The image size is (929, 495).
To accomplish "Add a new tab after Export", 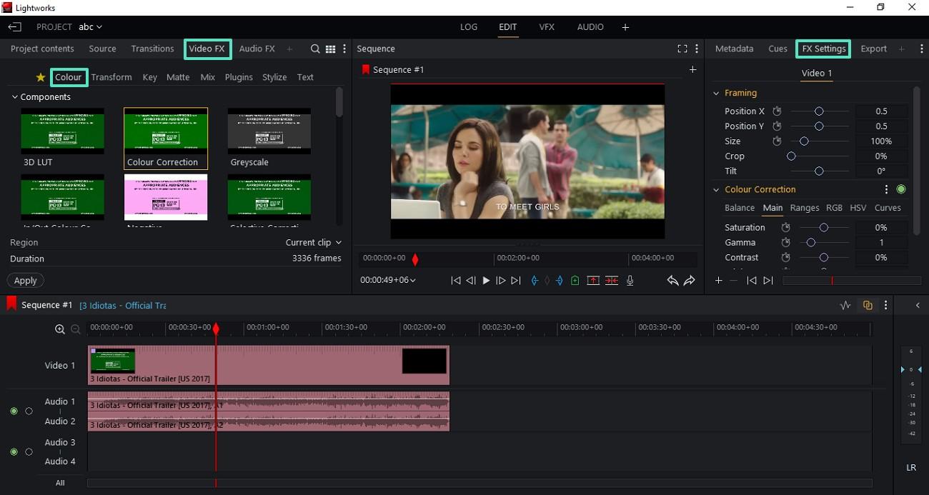I will tap(901, 49).
